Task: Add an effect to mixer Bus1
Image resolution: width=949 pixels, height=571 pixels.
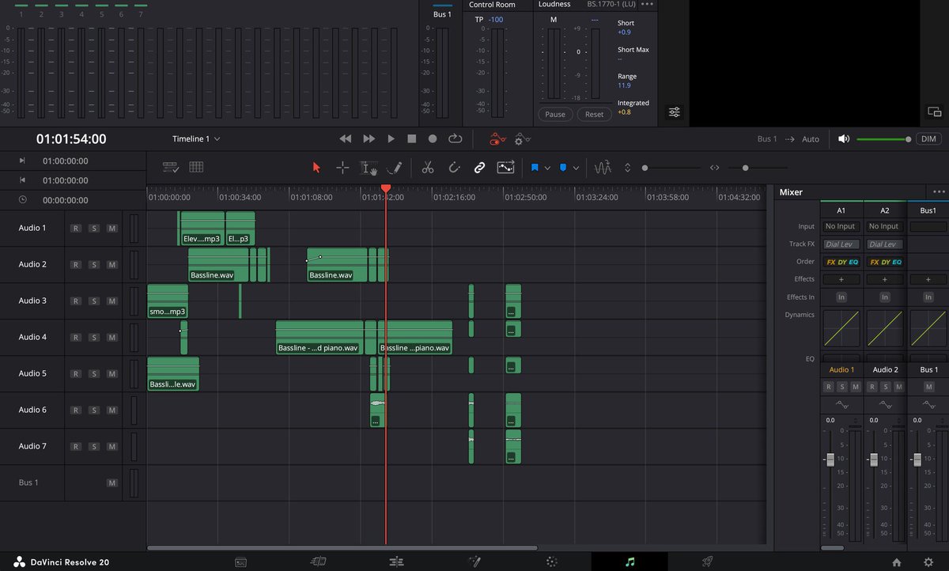Action: [928, 279]
